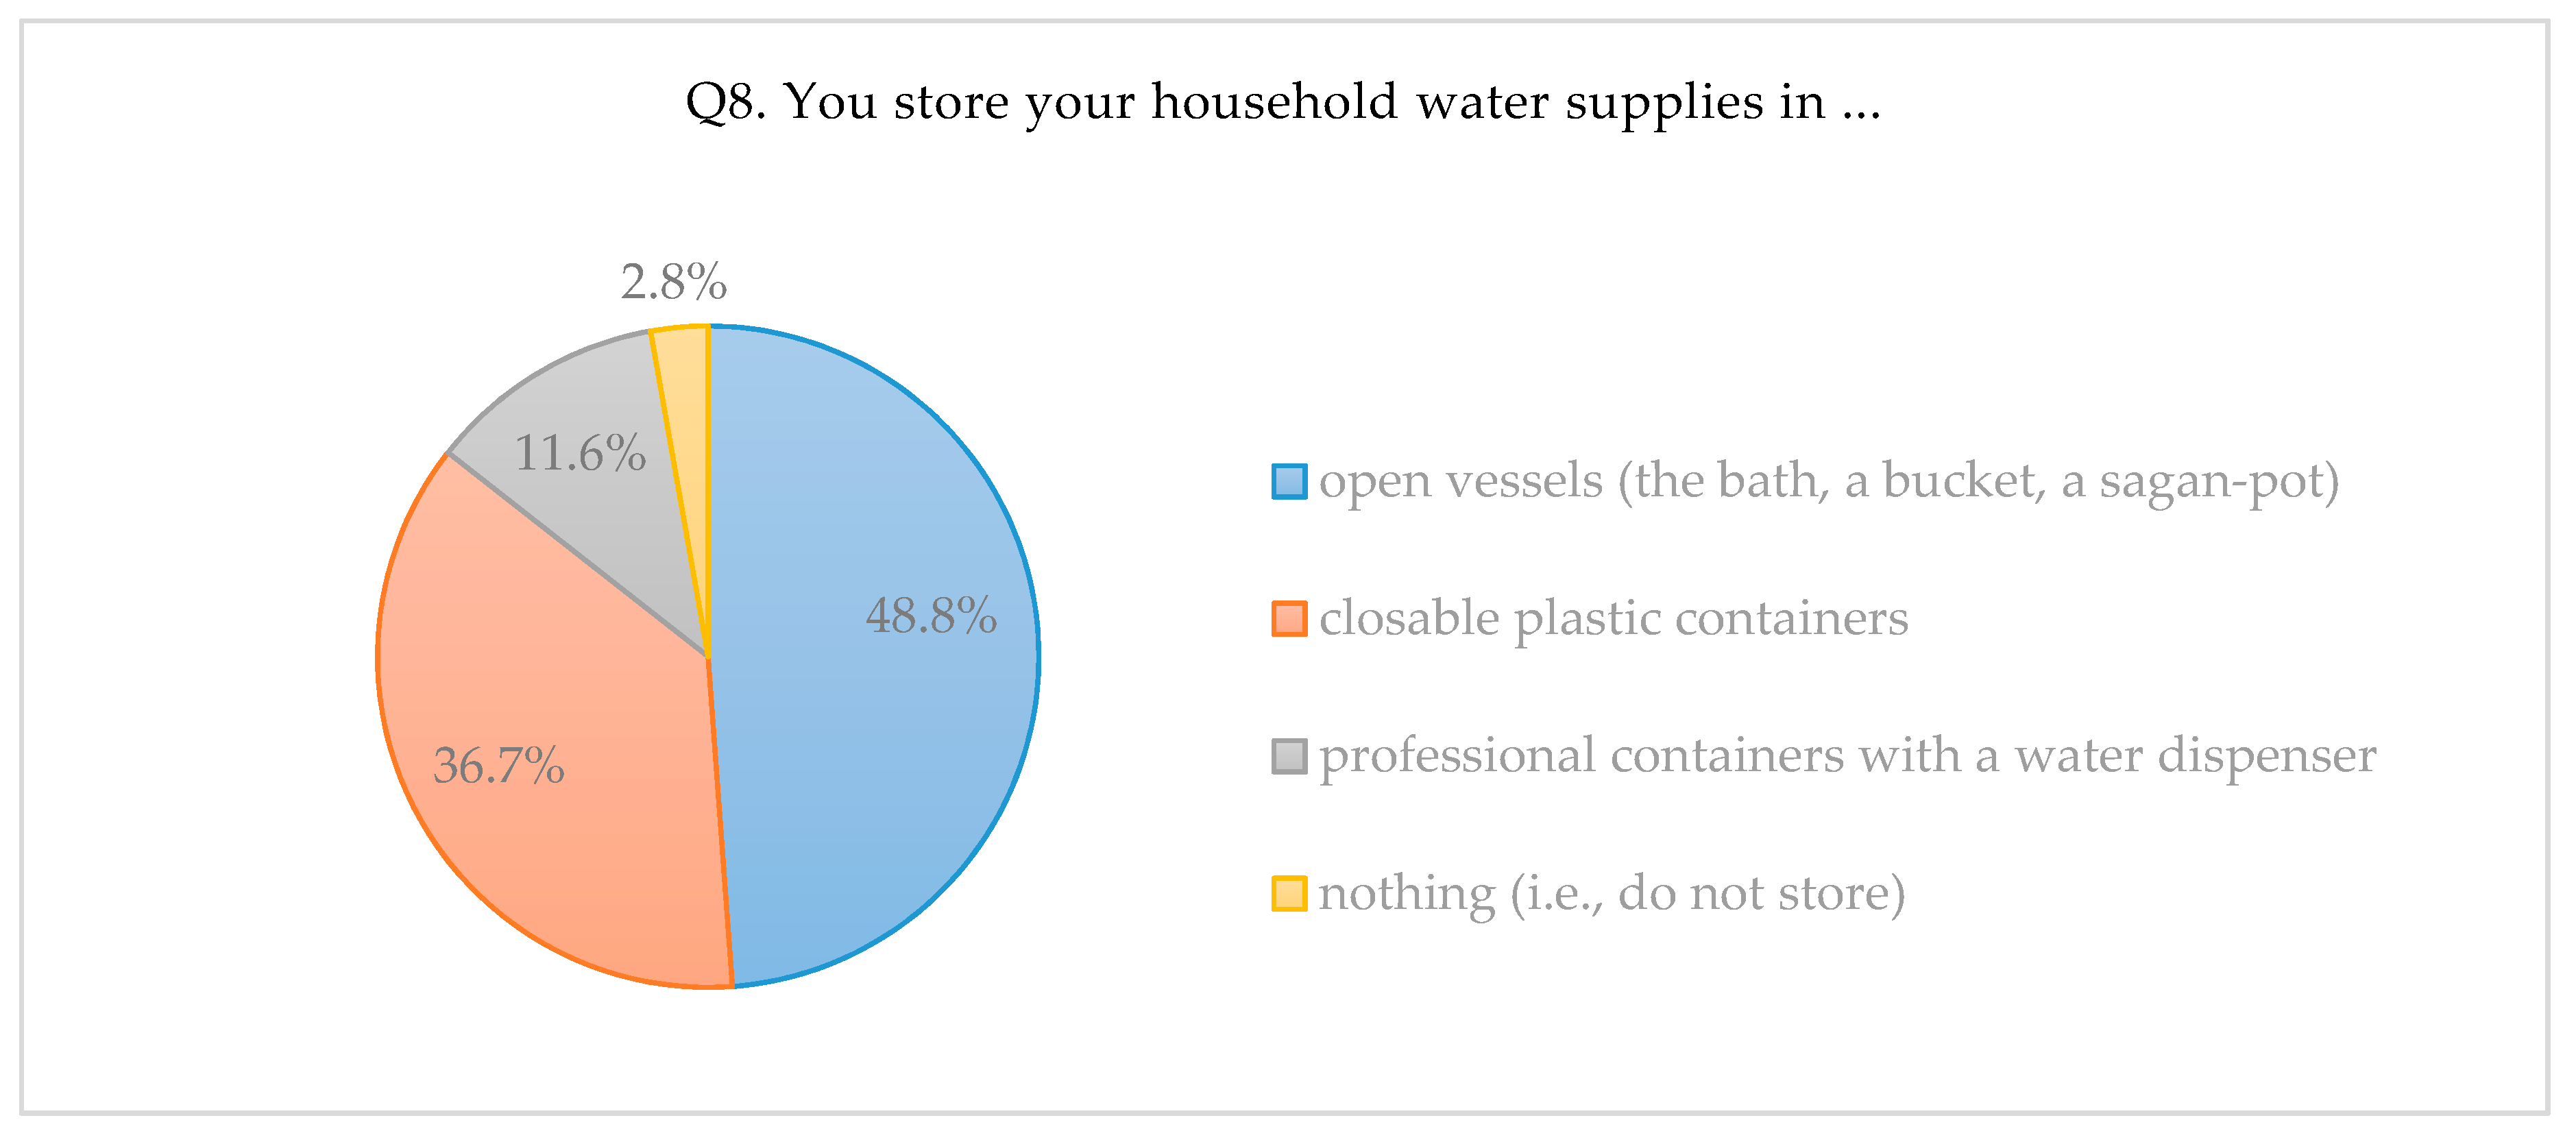Select the gray 11.6% pie slice

[x=600, y=520]
